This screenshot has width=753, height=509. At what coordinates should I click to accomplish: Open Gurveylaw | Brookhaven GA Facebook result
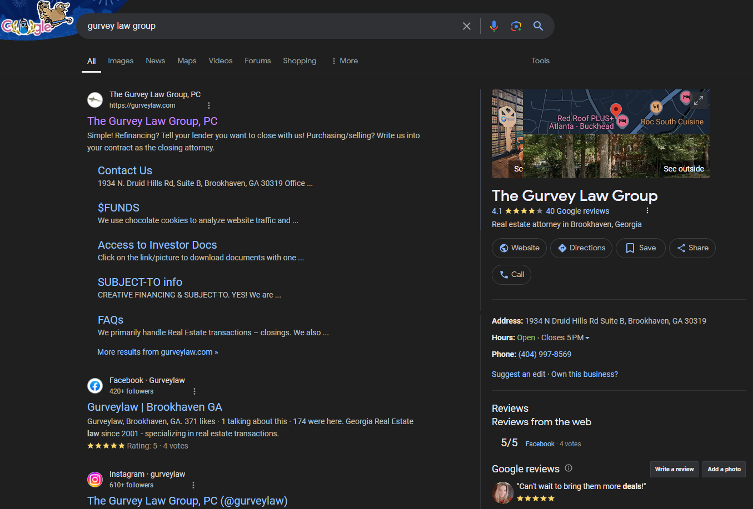154,407
